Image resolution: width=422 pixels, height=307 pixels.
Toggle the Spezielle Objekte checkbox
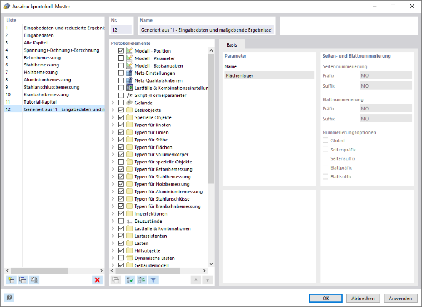coord(121,117)
